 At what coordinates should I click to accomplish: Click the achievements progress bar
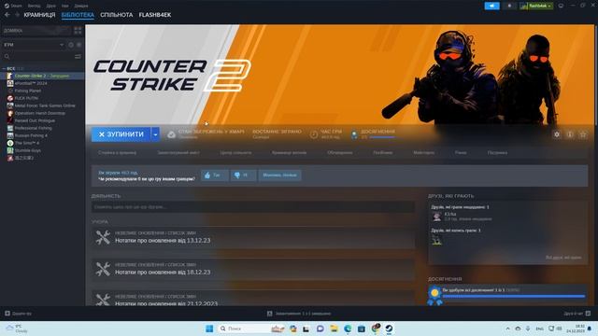point(514,296)
